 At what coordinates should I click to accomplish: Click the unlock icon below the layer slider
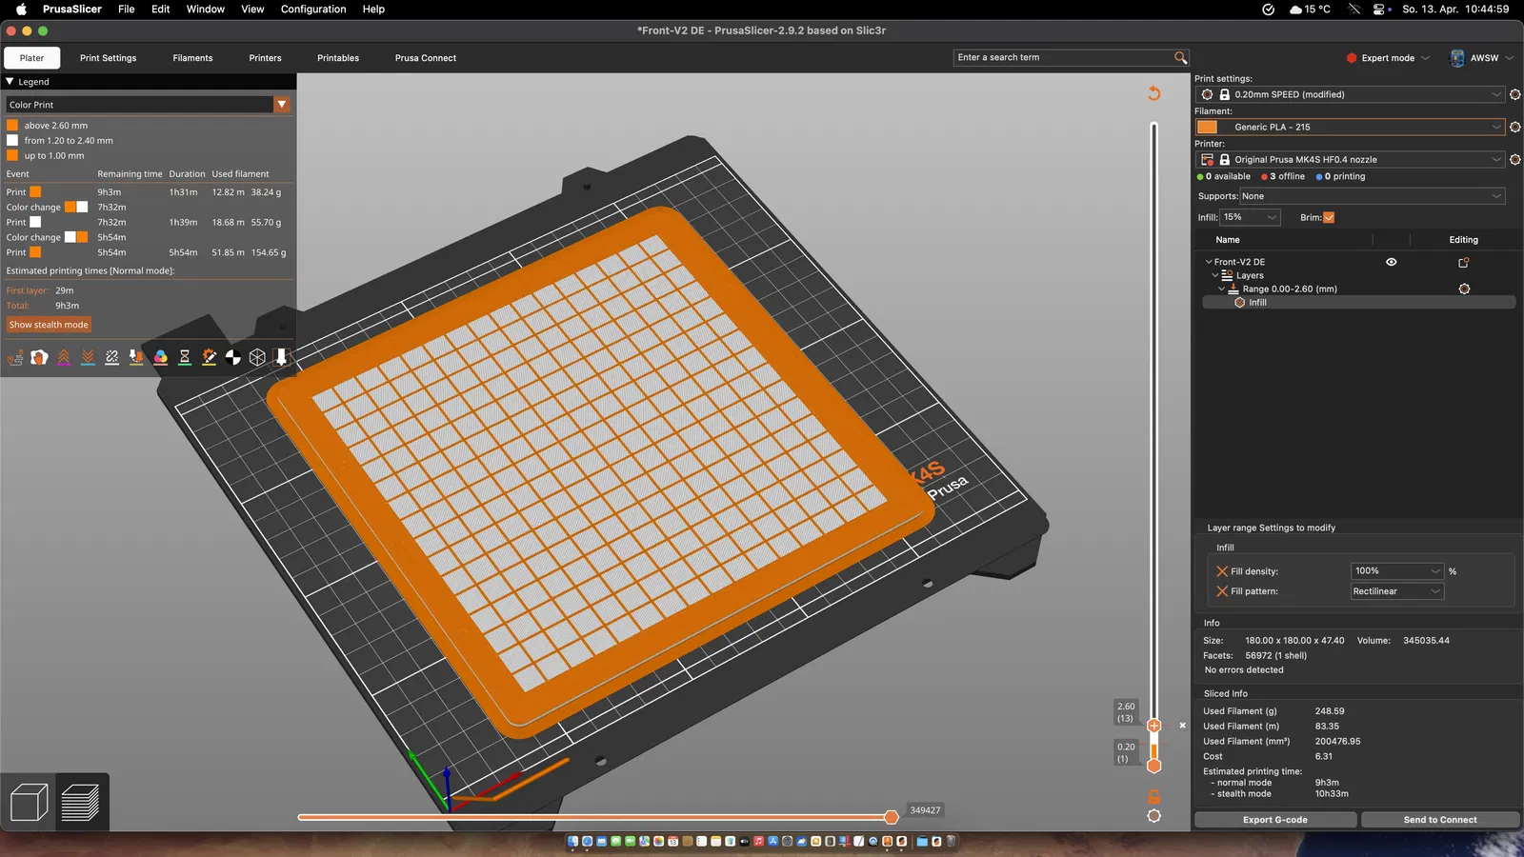[x=1153, y=796]
